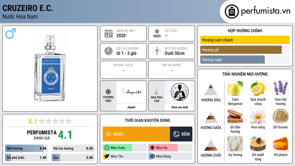Click the Jequiti brand logo
This screenshot has height=166, width=295.
(x=131, y=92)
